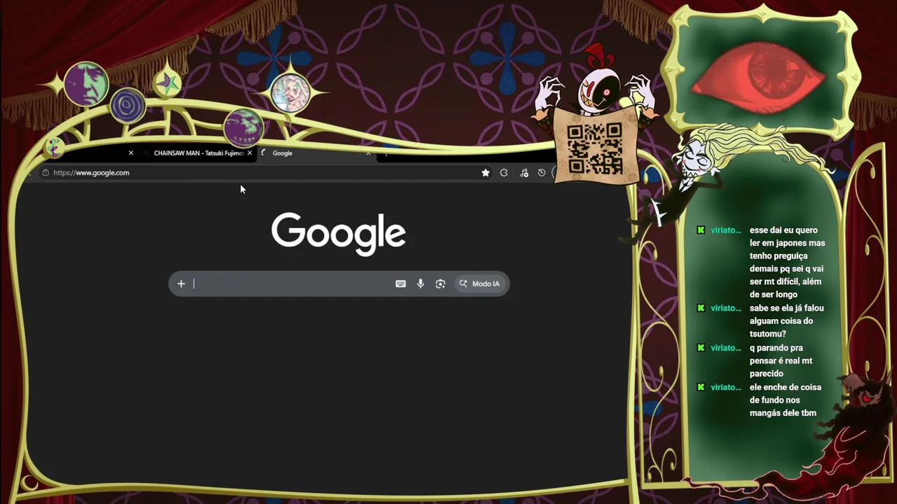Viewport: 897px width, 504px height.
Task: Click chat message "ele enche de coisa de fundo"
Action: (x=785, y=400)
